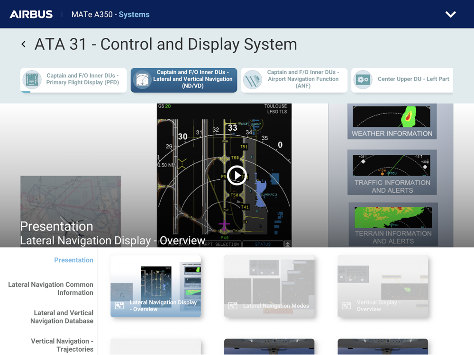
Task: Click the ATA 31 page heading
Action: (x=165, y=44)
